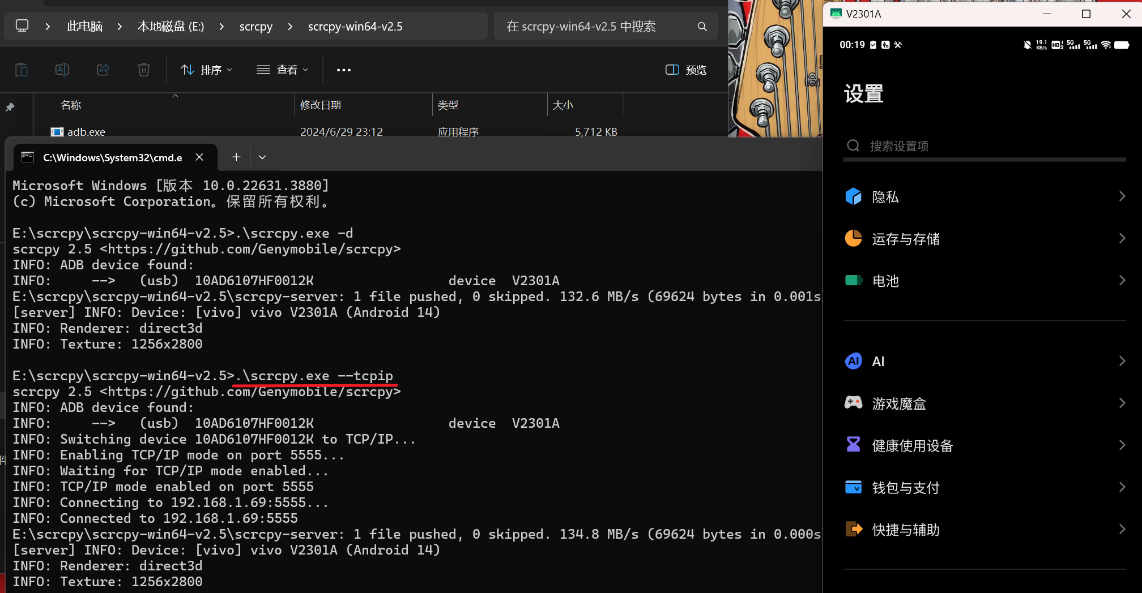Expand chevron after 此电脑 in breadcrumb
Image resolution: width=1142 pixels, height=593 pixels.
(120, 27)
